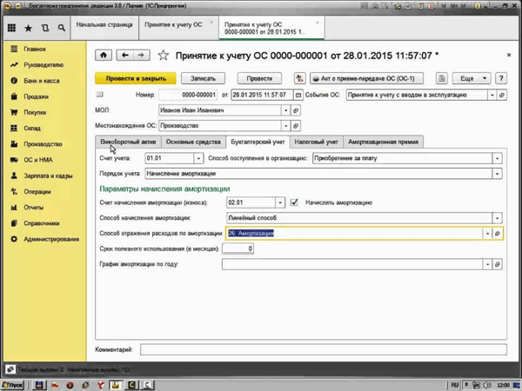
Task: Navigate back with left arrow button
Action: coord(125,56)
